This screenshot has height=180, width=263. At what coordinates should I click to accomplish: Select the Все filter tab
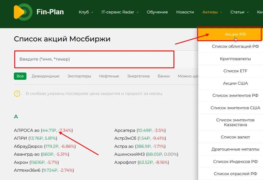point(20,76)
